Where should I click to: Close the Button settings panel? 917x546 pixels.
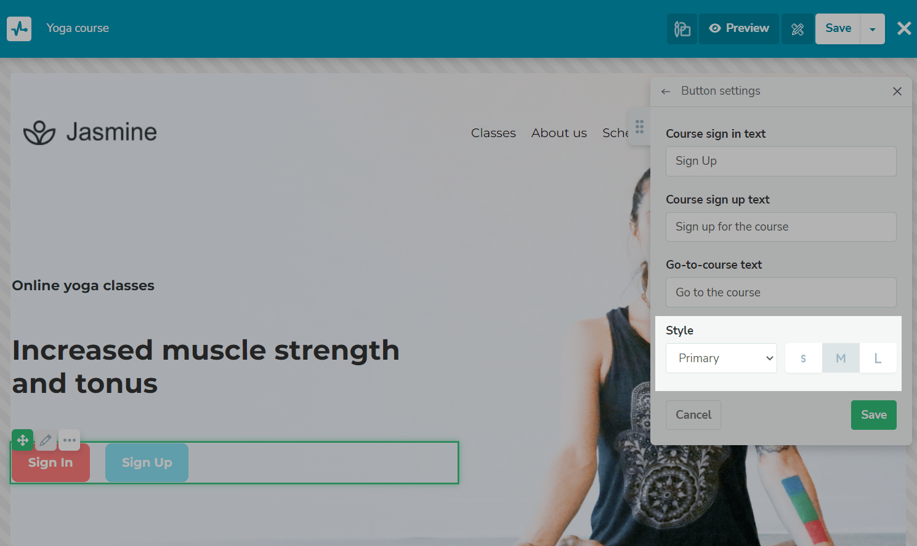point(897,91)
